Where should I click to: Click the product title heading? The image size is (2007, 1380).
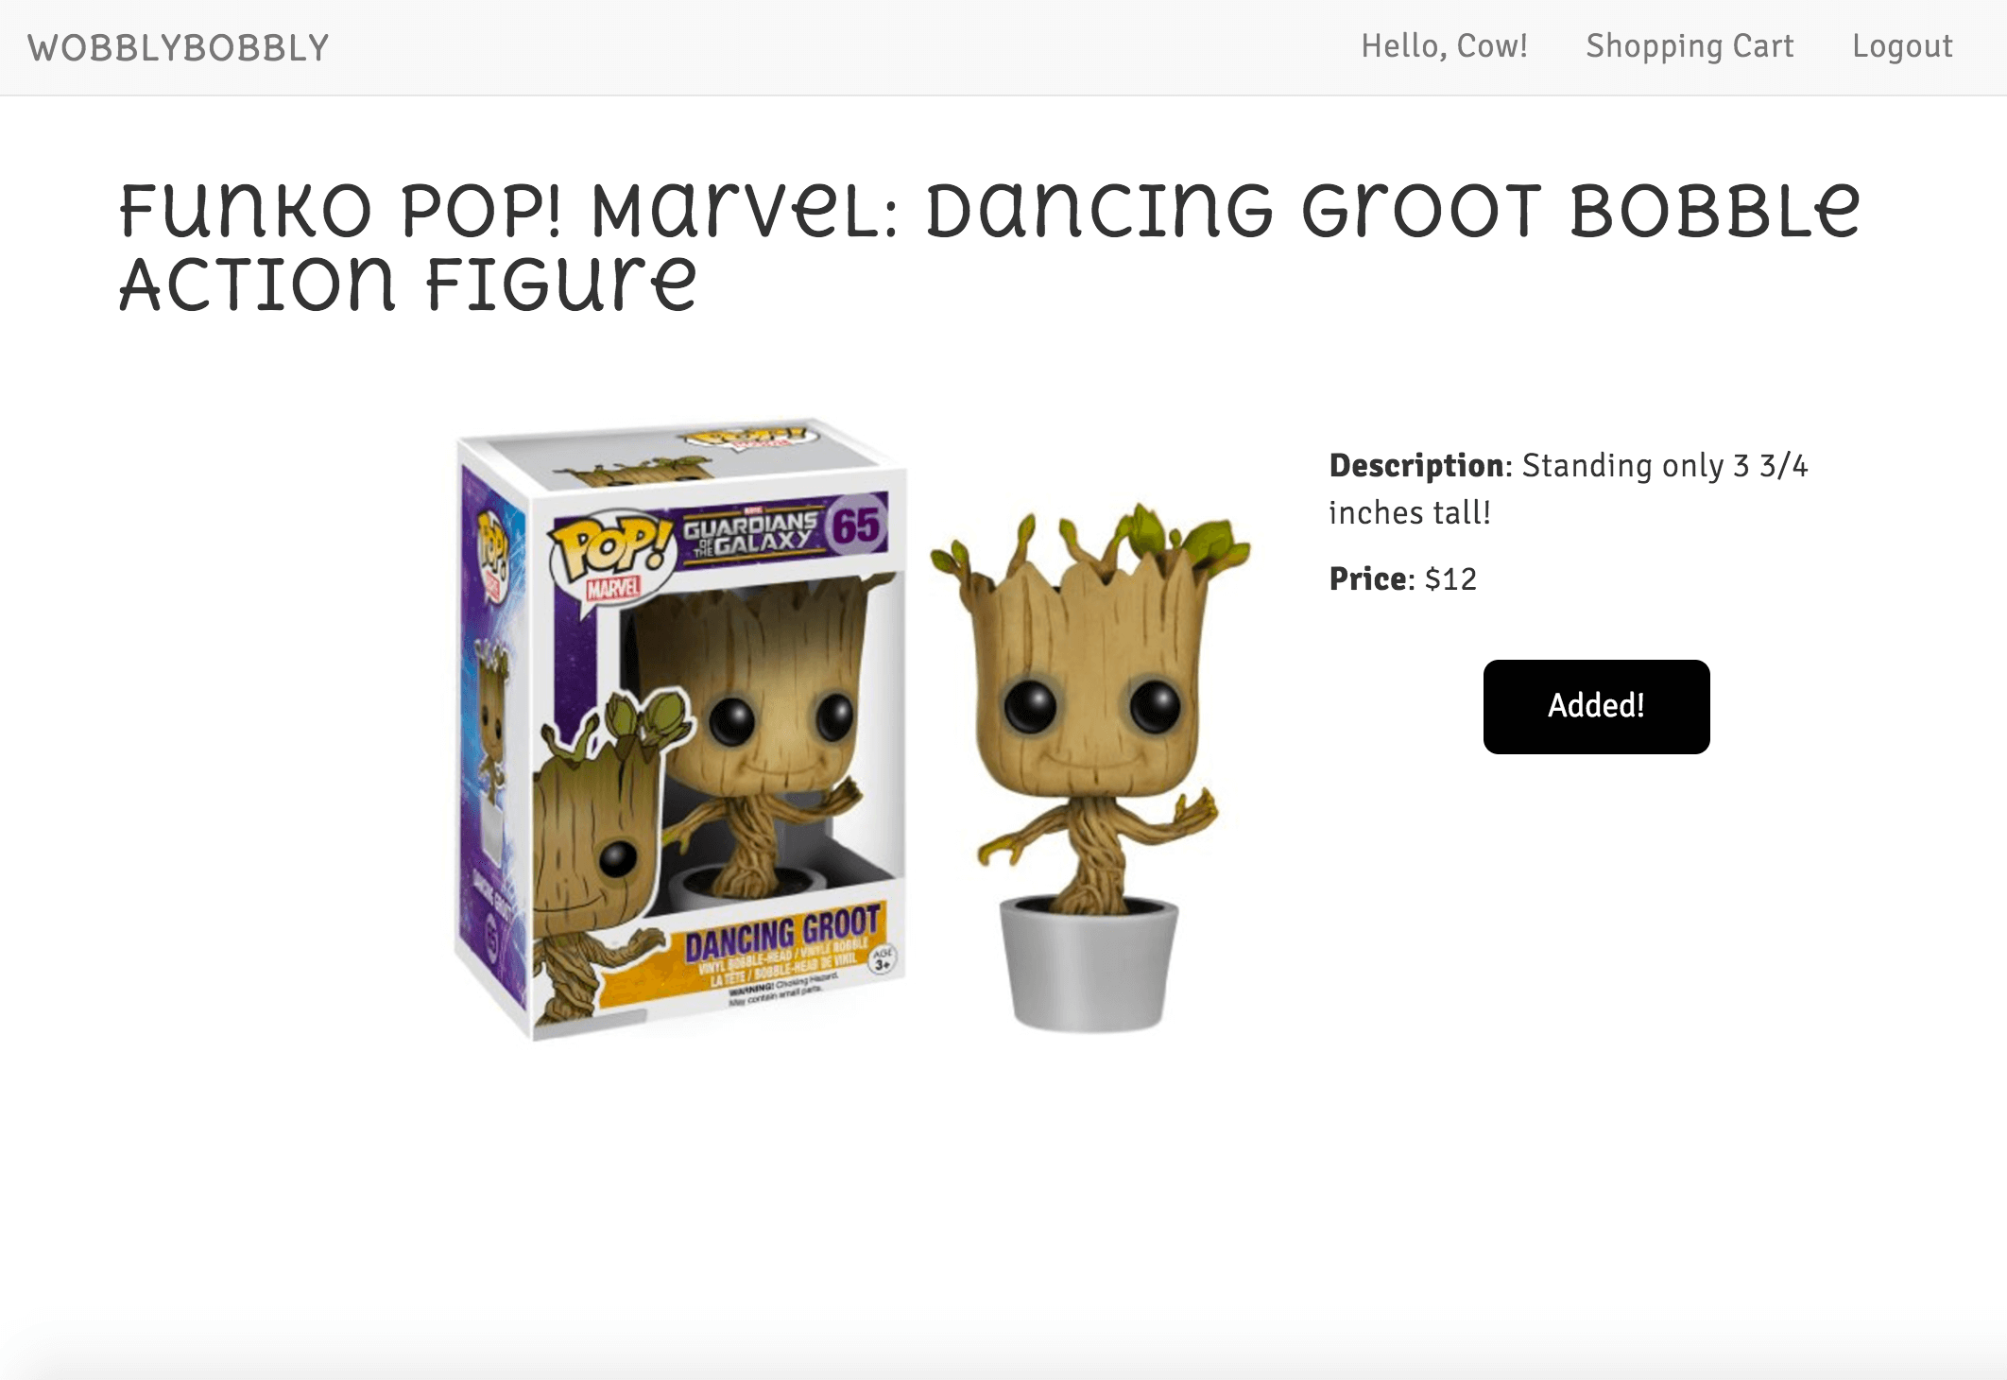tap(989, 246)
